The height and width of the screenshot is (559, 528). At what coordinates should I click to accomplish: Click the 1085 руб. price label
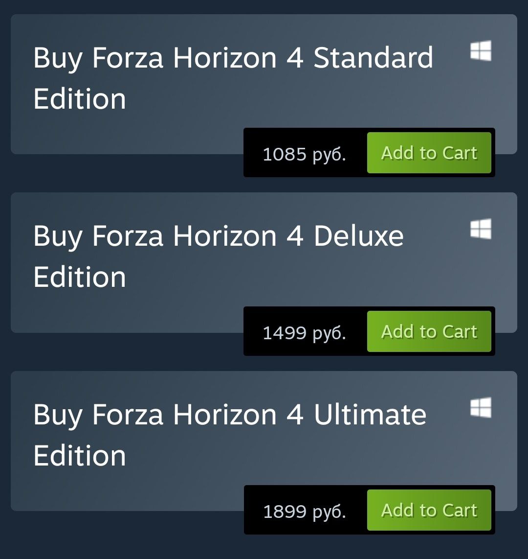pyautogui.click(x=304, y=154)
